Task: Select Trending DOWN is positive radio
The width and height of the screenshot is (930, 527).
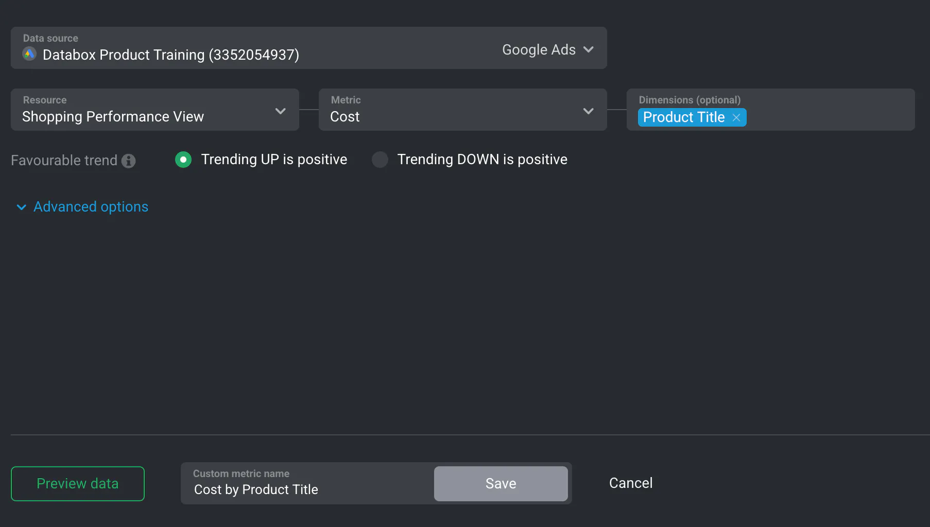Action: coord(380,160)
